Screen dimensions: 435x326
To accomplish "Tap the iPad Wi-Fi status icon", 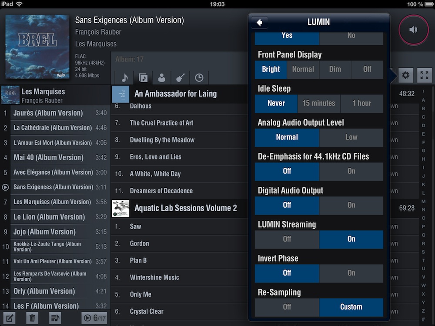I will [x=19, y=4].
